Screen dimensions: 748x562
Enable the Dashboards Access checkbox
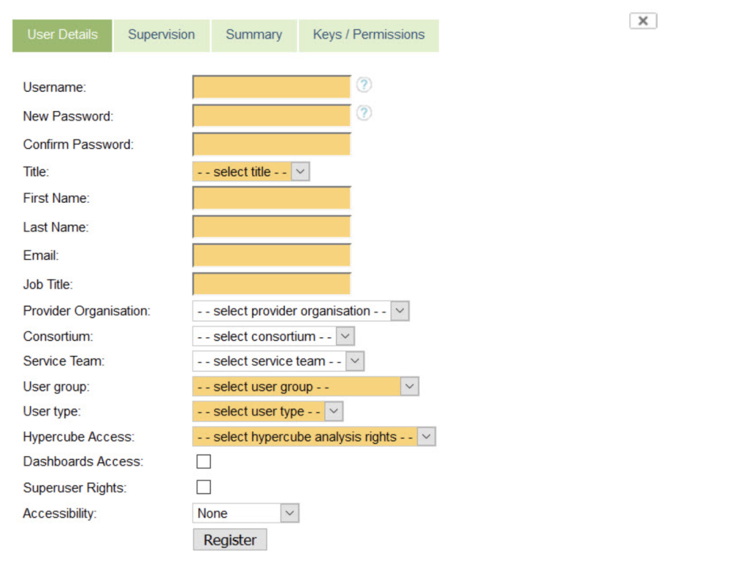coord(204,461)
